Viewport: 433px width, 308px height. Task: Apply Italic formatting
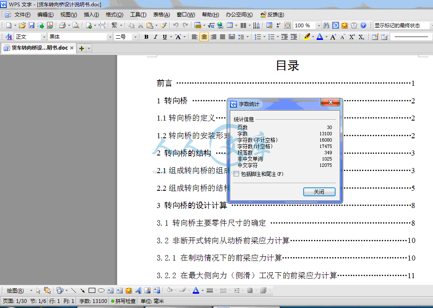(x=155, y=37)
